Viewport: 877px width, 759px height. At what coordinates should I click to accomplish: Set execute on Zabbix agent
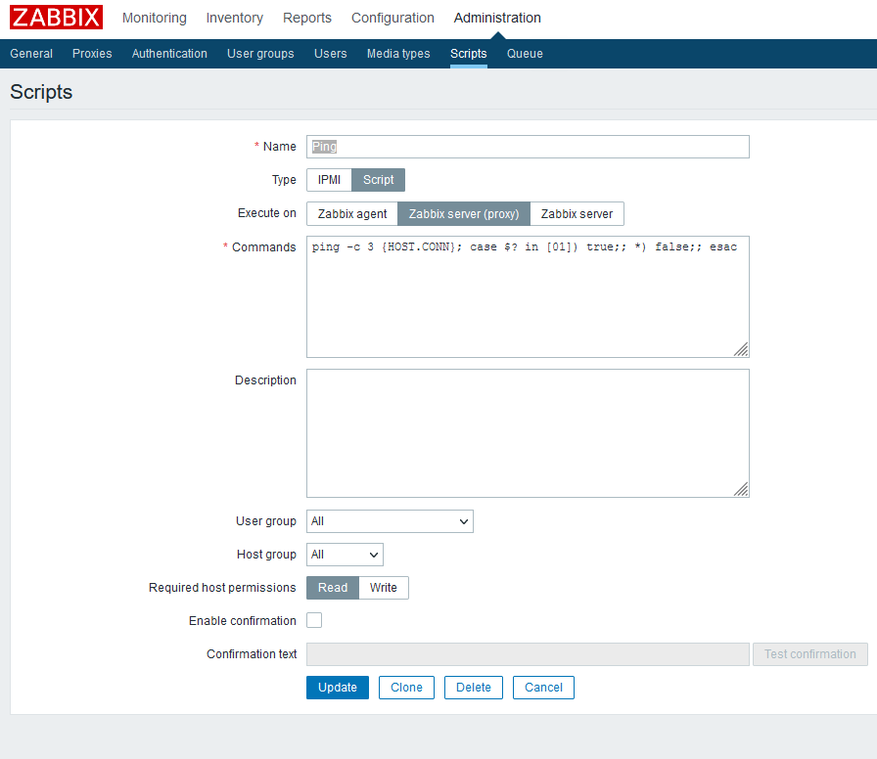pos(352,214)
